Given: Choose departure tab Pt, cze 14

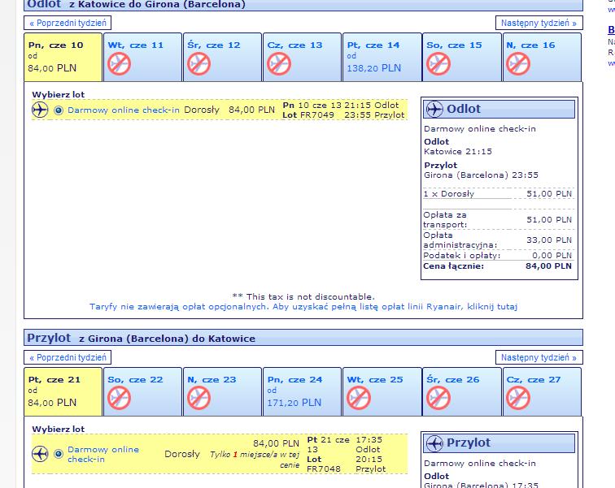Looking at the screenshot, I should (x=382, y=57).
